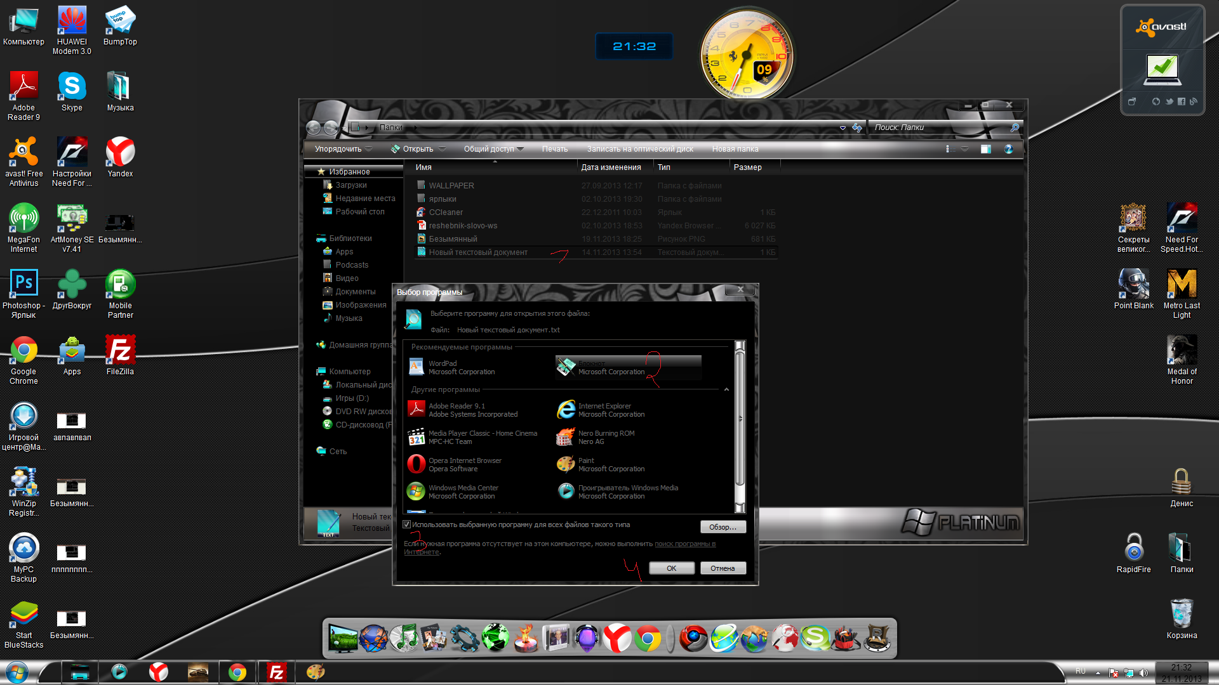Click Записать на оптический диск command
The width and height of the screenshot is (1219, 685).
(x=640, y=149)
